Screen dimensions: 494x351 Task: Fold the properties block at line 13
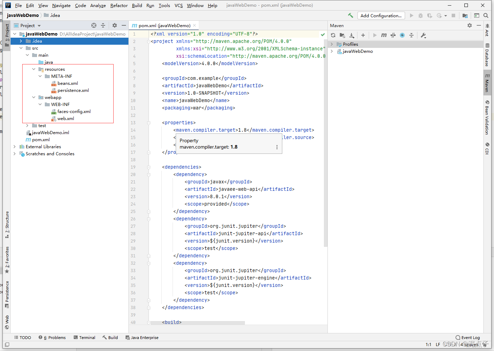[149, 123]
